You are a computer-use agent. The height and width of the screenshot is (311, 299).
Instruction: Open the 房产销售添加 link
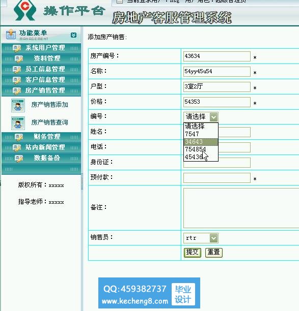[50, 105]
